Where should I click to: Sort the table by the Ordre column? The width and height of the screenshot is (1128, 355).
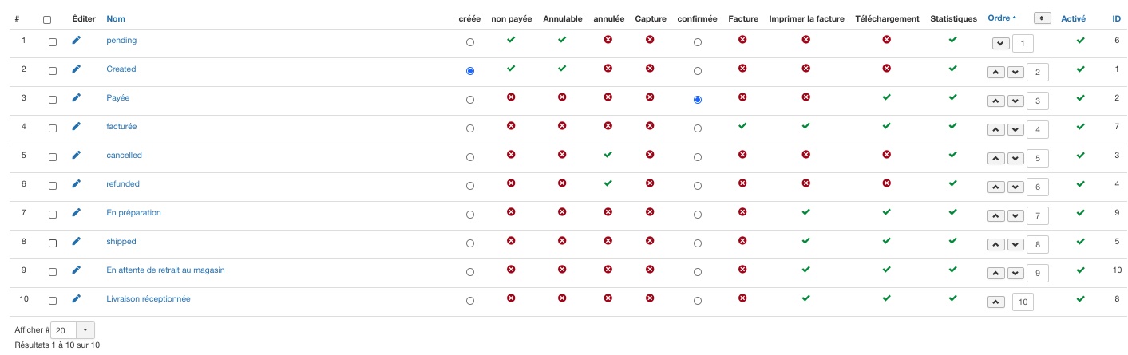point(1002,18)
